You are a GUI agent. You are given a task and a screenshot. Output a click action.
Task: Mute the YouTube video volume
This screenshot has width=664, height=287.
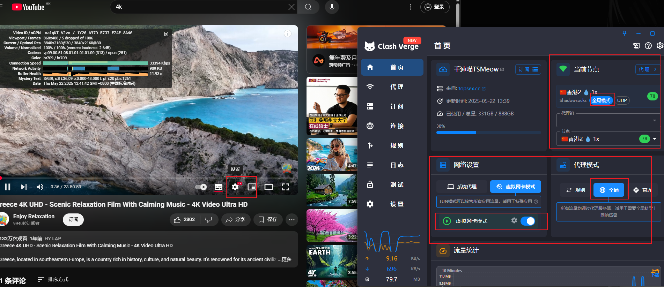pos(40,187)
